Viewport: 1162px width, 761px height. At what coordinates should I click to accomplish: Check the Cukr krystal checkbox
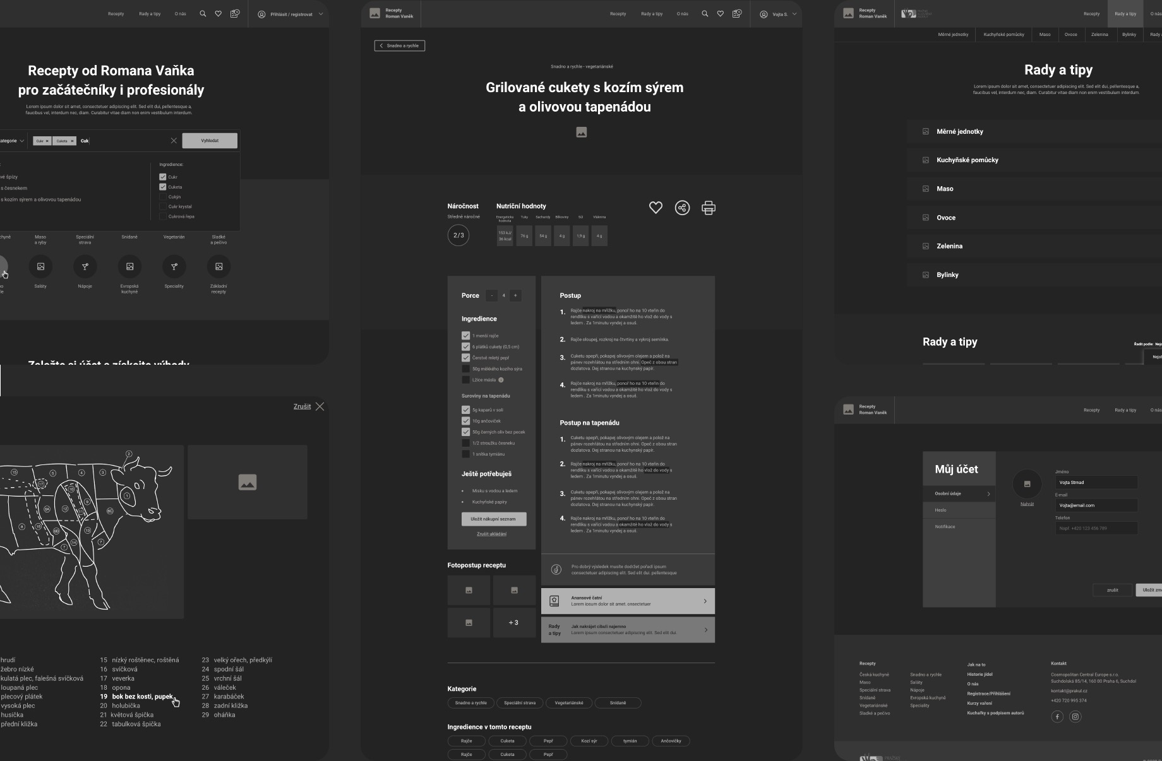pyautogui.click(x=162, y=206)
